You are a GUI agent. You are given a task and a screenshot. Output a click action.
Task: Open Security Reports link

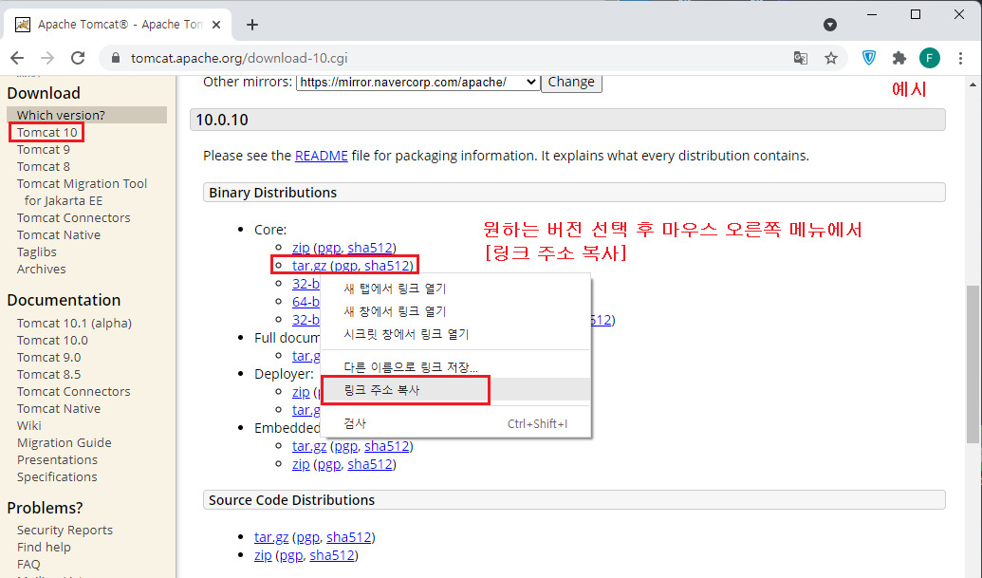click(x=65, y=530)
